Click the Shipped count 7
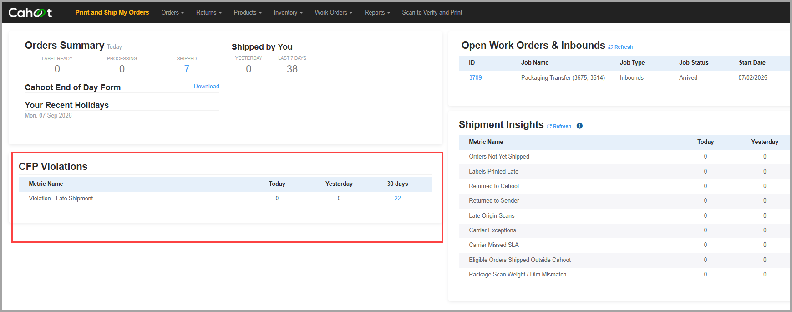The height and width of the screenshot is (312, 792). pyautogui.click(x=187, y=69)
